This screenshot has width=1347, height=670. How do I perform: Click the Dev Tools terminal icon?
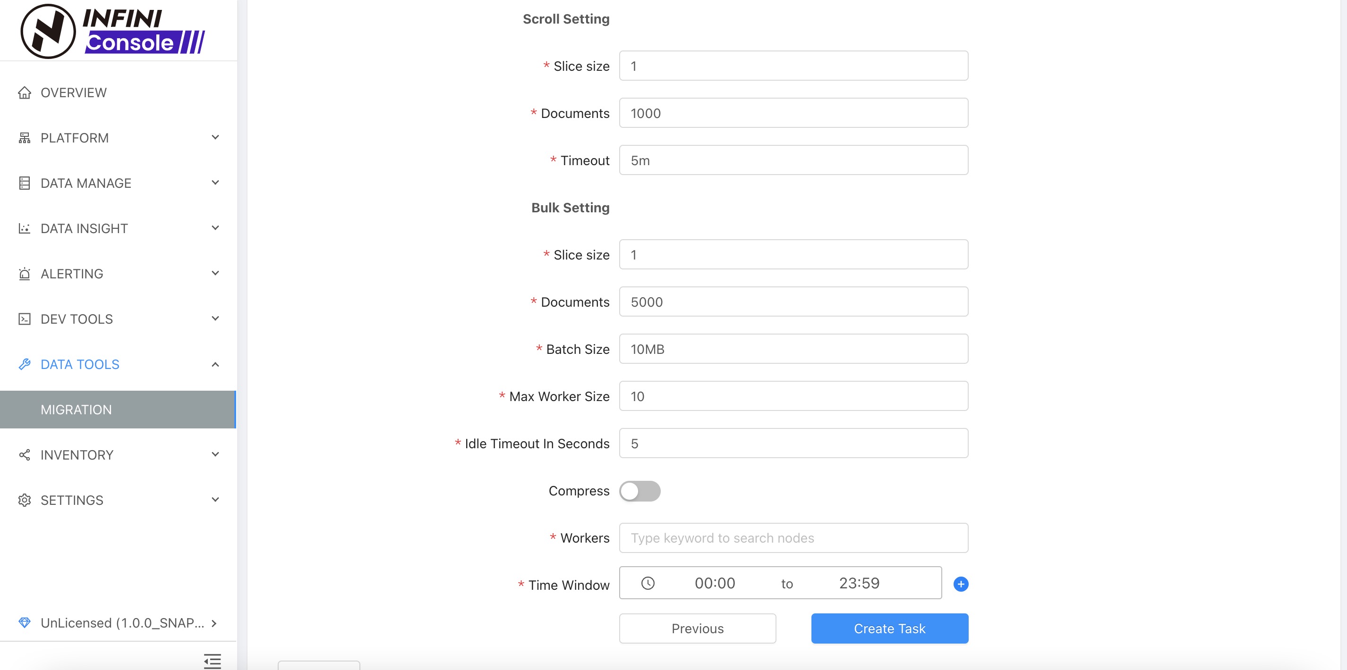(25, 319)
